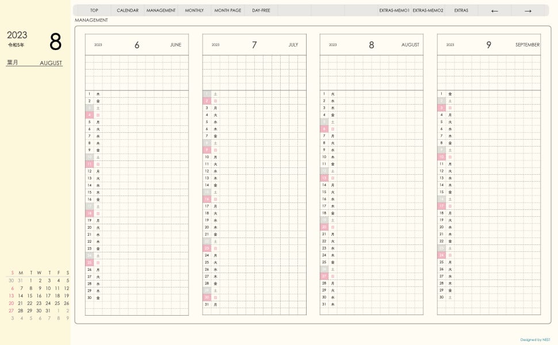Switch to the CALENDAR tab
Viewport: 558px width, 345px height.
pyautogui.click(x=127, y=10)
